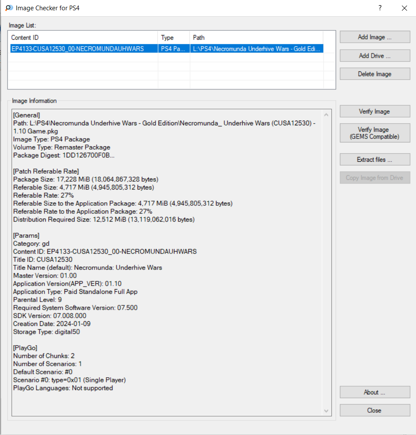This screenshot has width=416, height=435.
Task: Click the Image Checker app icon
Action: [x=9, y=8]
